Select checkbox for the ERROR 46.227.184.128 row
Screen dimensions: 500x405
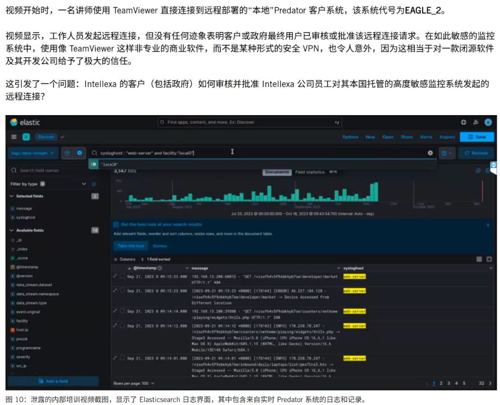(122, 290)
